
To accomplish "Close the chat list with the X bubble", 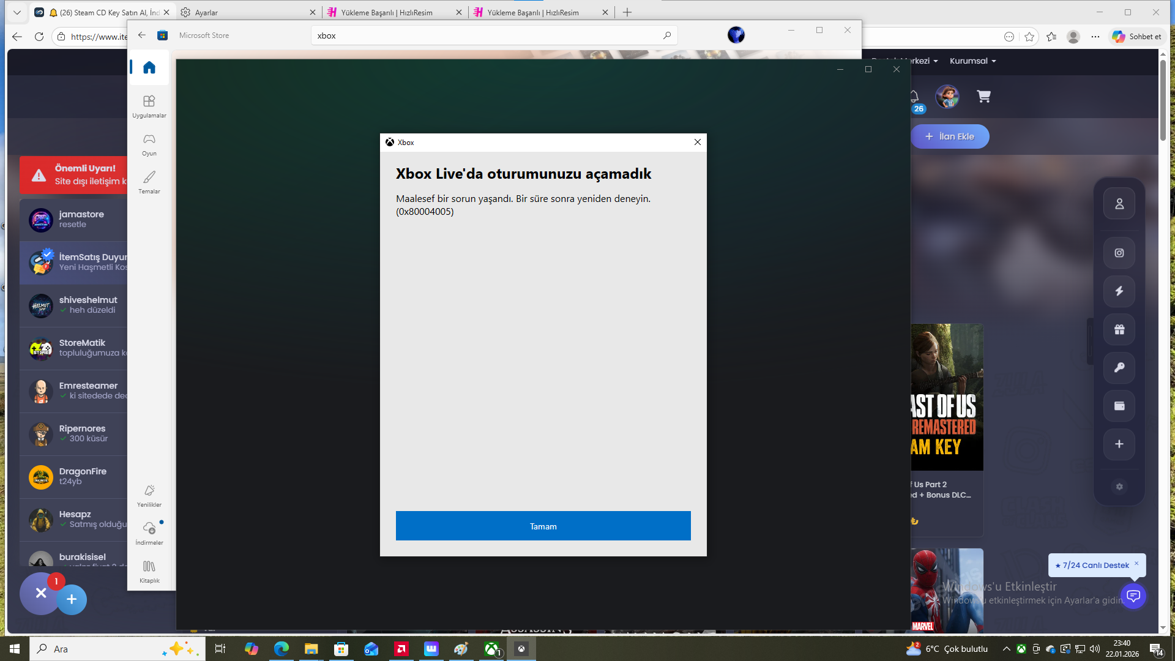I will click(40, 593).
